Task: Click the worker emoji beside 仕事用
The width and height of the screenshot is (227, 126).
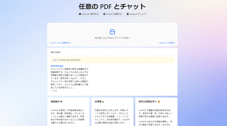Action: click(x=103, y=102)
